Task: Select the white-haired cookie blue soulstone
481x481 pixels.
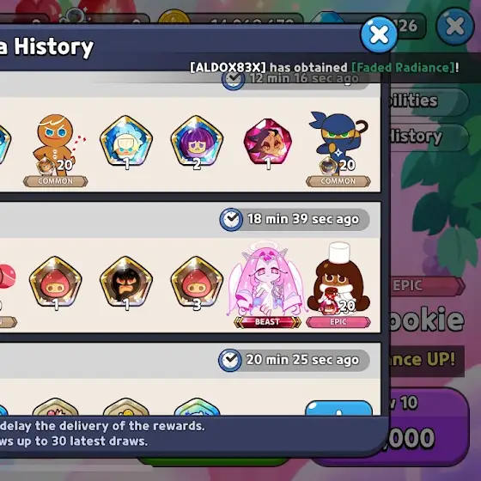Action: 126,143
